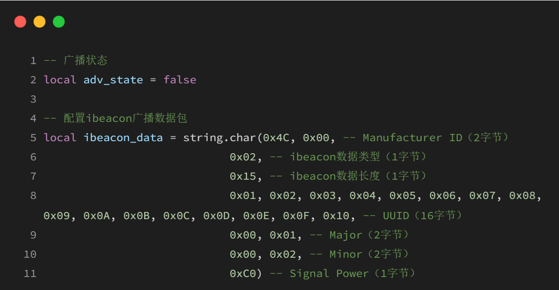Image resolution: width=559 pixels, height=290 pixels.
Task: Click the green maximize window dot
Action: pyautogui.click(x=59, y=22)
